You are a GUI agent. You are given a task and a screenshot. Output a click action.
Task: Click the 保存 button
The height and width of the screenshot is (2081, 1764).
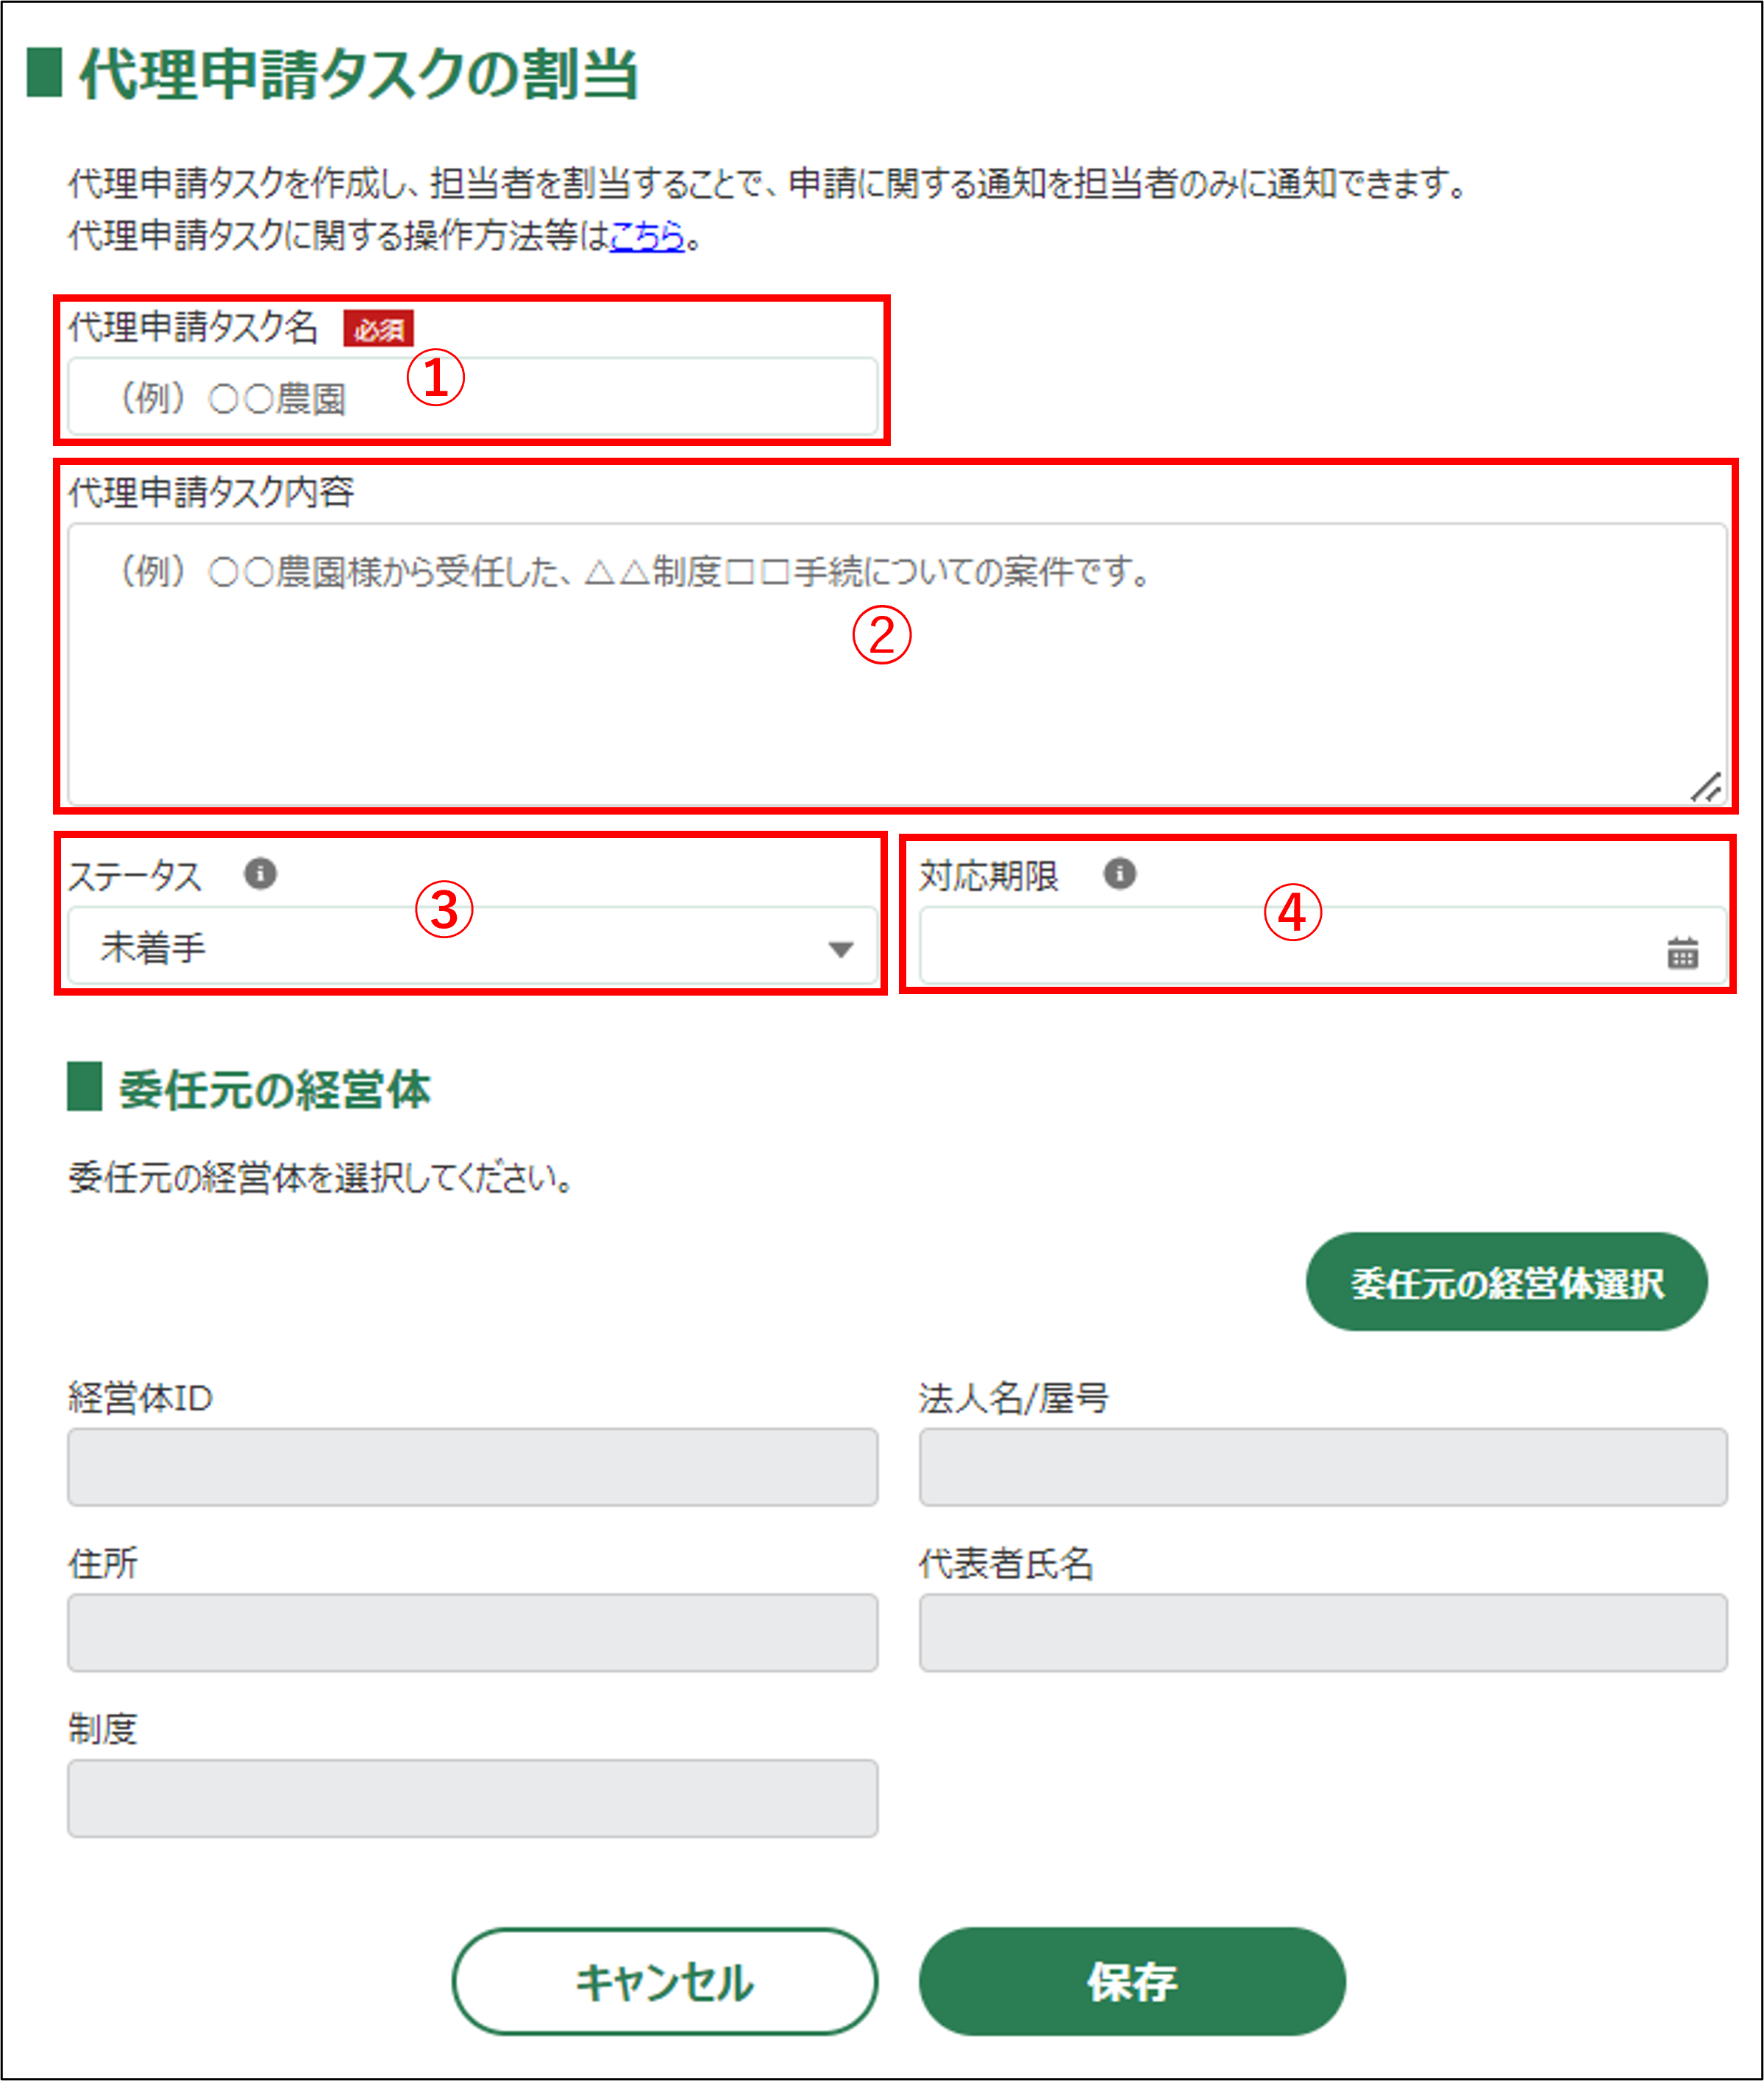click(x=1132, y=1981)
